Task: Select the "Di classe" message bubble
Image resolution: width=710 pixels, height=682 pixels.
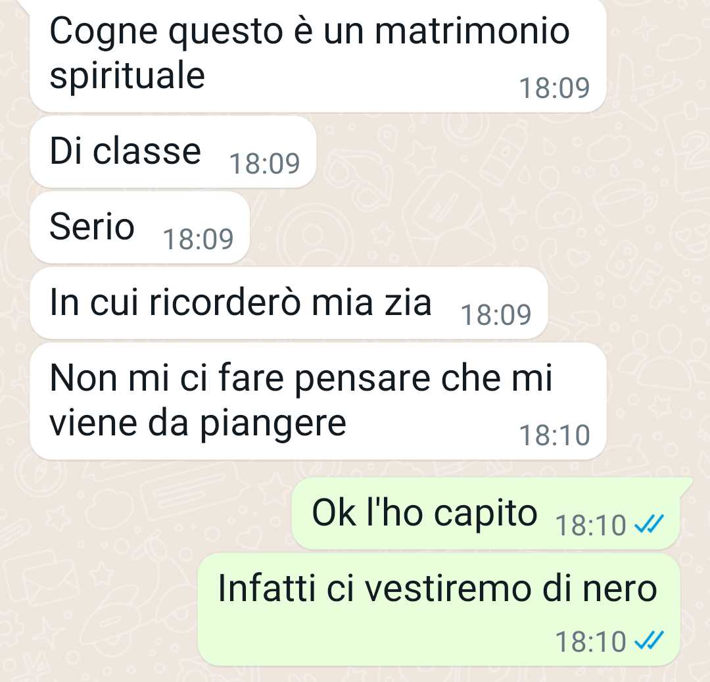Action: 172,152
